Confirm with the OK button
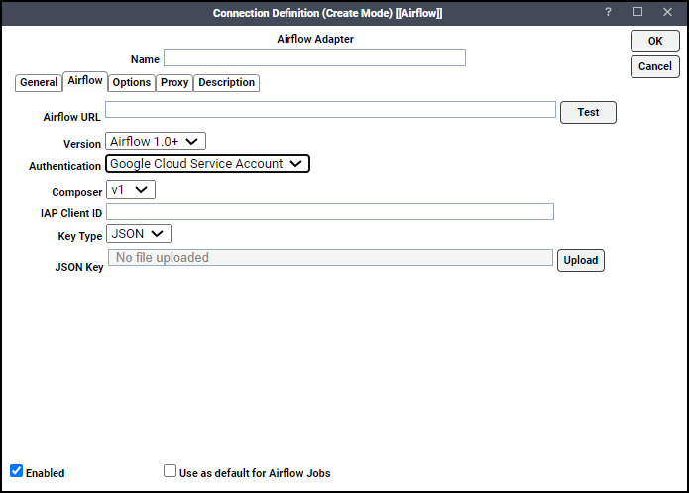Screen dimensions: 689x493 point(654,41)
